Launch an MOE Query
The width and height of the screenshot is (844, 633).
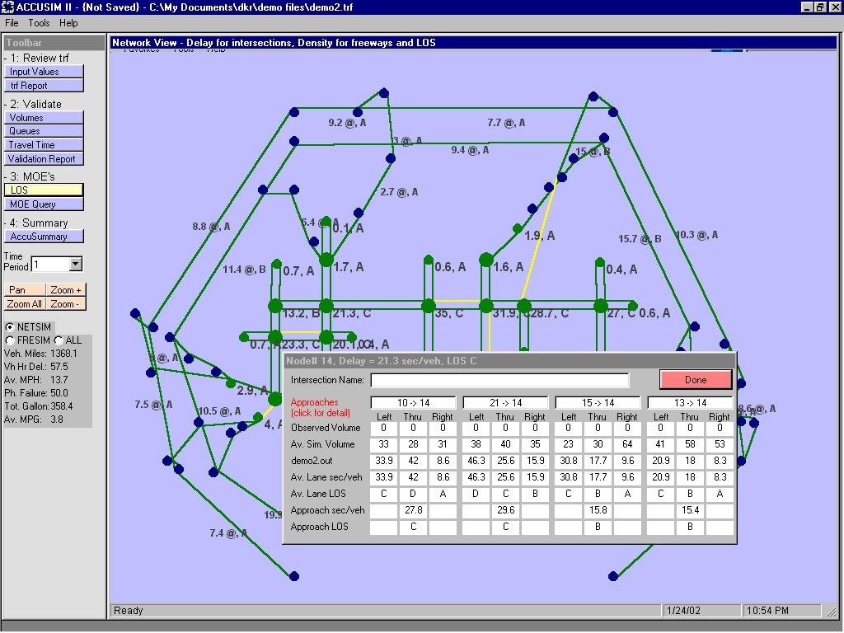[43, 204]
